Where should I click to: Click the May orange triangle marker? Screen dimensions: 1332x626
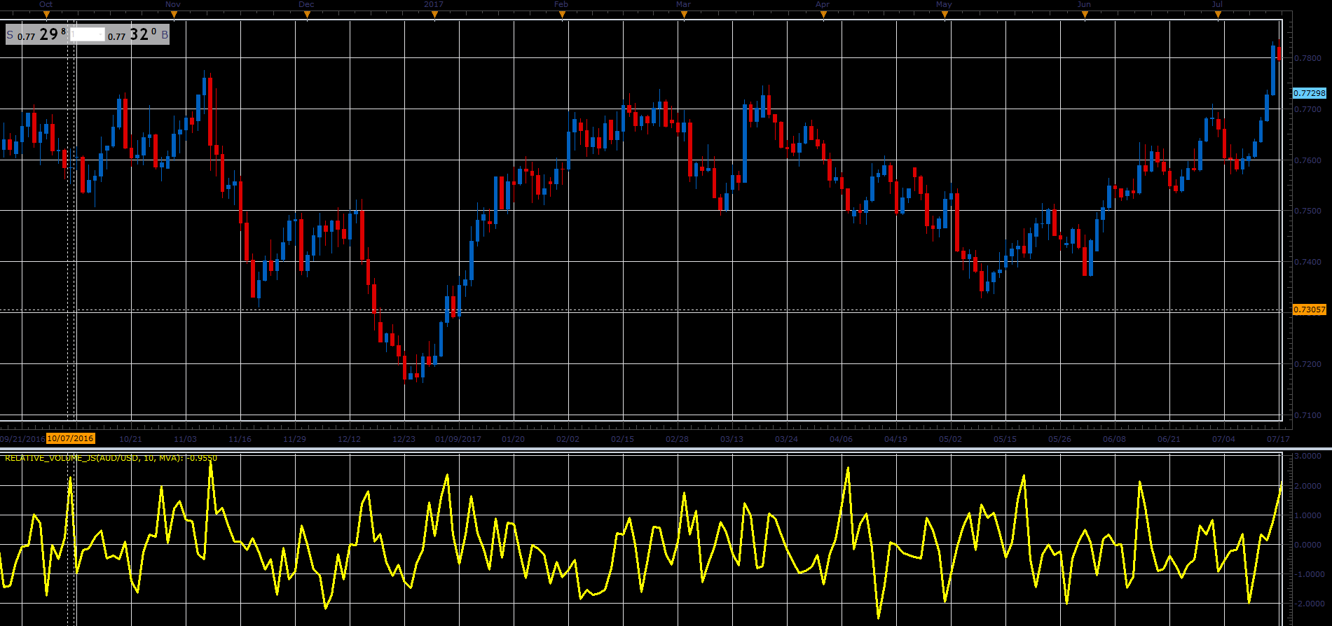945,15
